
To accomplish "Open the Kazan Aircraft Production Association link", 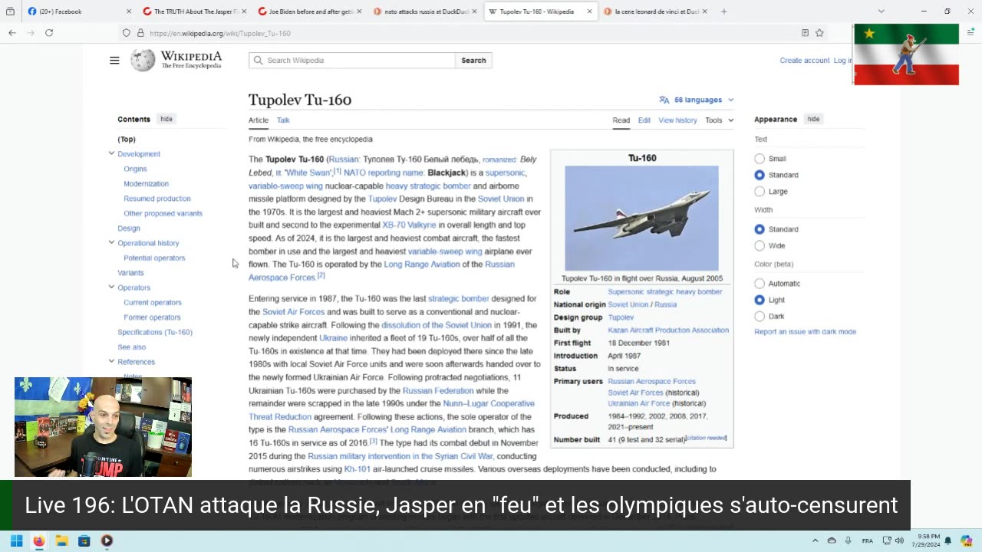I will pos(668,330).
